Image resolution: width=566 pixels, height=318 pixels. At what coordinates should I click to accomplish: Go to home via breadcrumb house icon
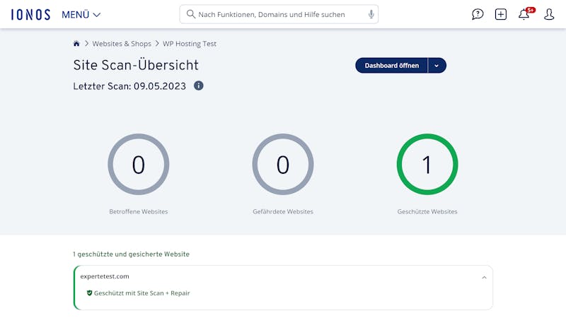click(76, 44)
